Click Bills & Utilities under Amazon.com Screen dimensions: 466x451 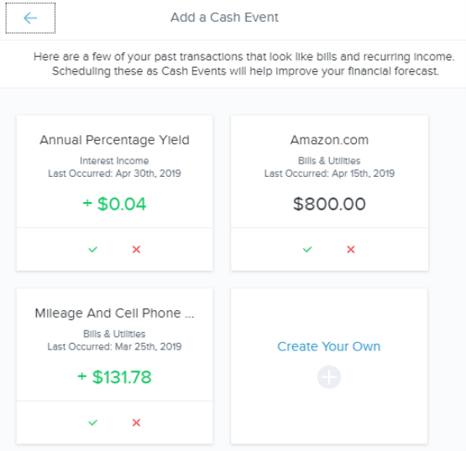click(329, 161)
